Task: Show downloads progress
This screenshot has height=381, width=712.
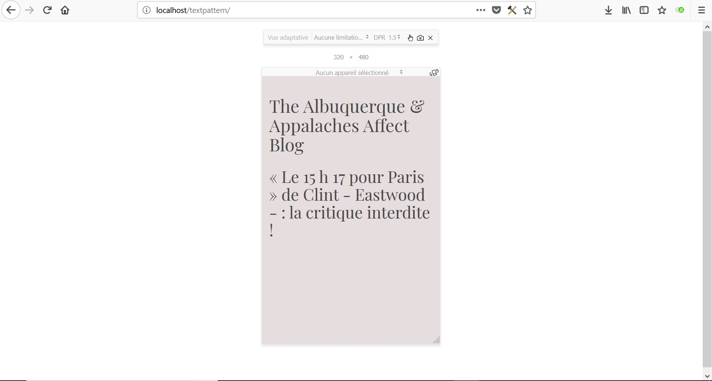Action: point(608,10)
